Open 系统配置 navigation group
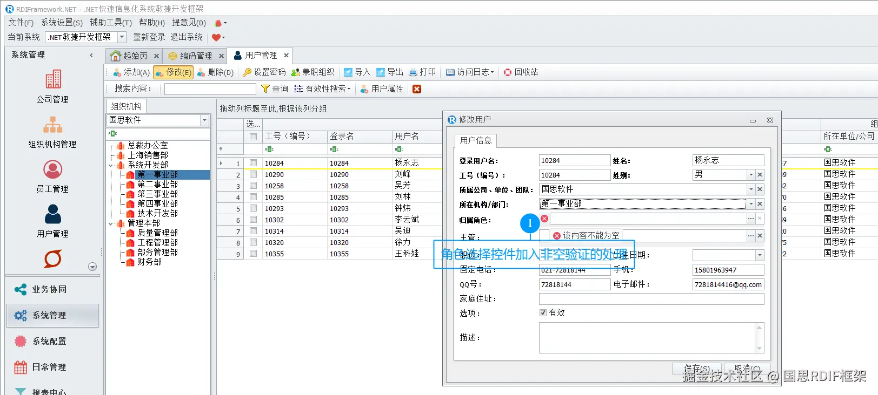This screenshot has height=395, width=878. pyautogui.click(x=52, y=342)
